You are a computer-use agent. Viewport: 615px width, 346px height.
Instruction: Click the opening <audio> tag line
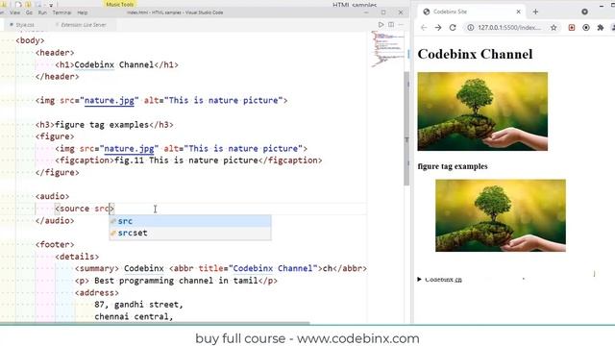pyautogui.click(x=52, y=196)
